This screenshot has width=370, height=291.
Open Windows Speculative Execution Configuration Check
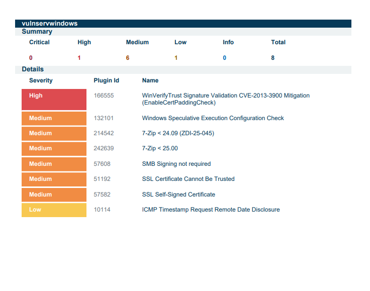(213, 118)
